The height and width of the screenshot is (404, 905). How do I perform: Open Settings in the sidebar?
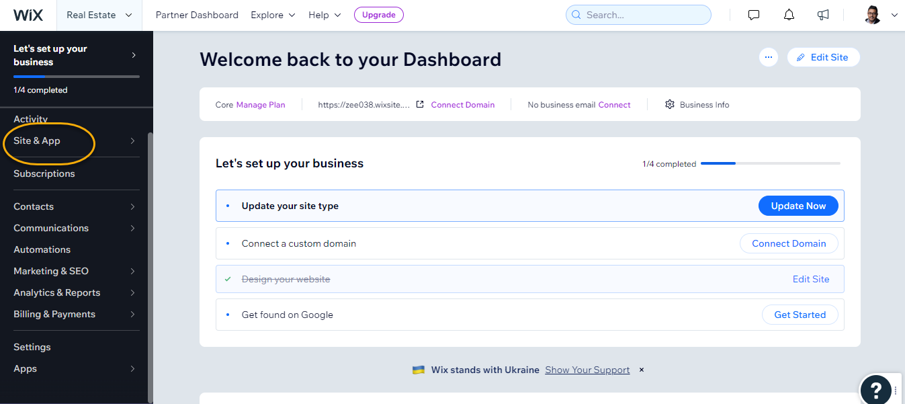pos(32,347)
